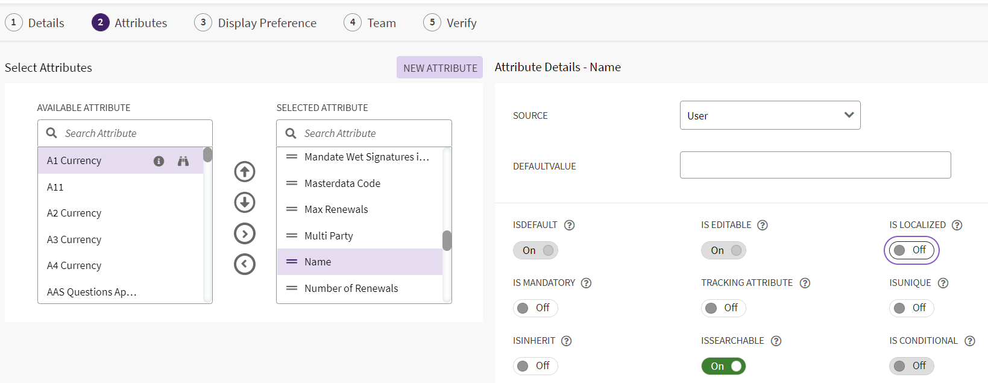Click the right chevron to add attribute

pyautogui.click(x=245, y=233)
